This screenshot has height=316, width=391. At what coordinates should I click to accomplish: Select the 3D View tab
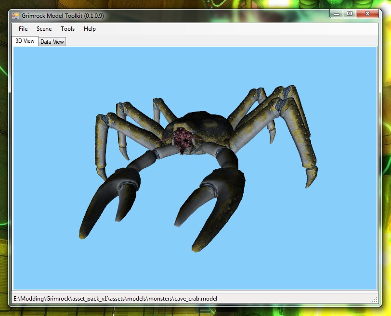coord(25,41)
